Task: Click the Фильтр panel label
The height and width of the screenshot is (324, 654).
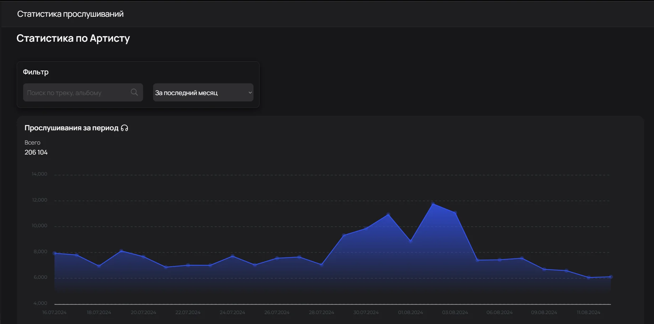Action: click(36, 72)
